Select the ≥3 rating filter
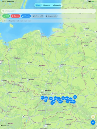Screen dimensions: 97x129 pyautogui.click(x=18, y=21)
